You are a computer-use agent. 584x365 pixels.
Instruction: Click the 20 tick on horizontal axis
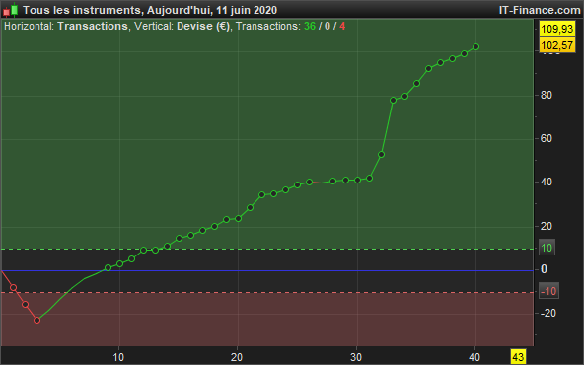point(237,357)
